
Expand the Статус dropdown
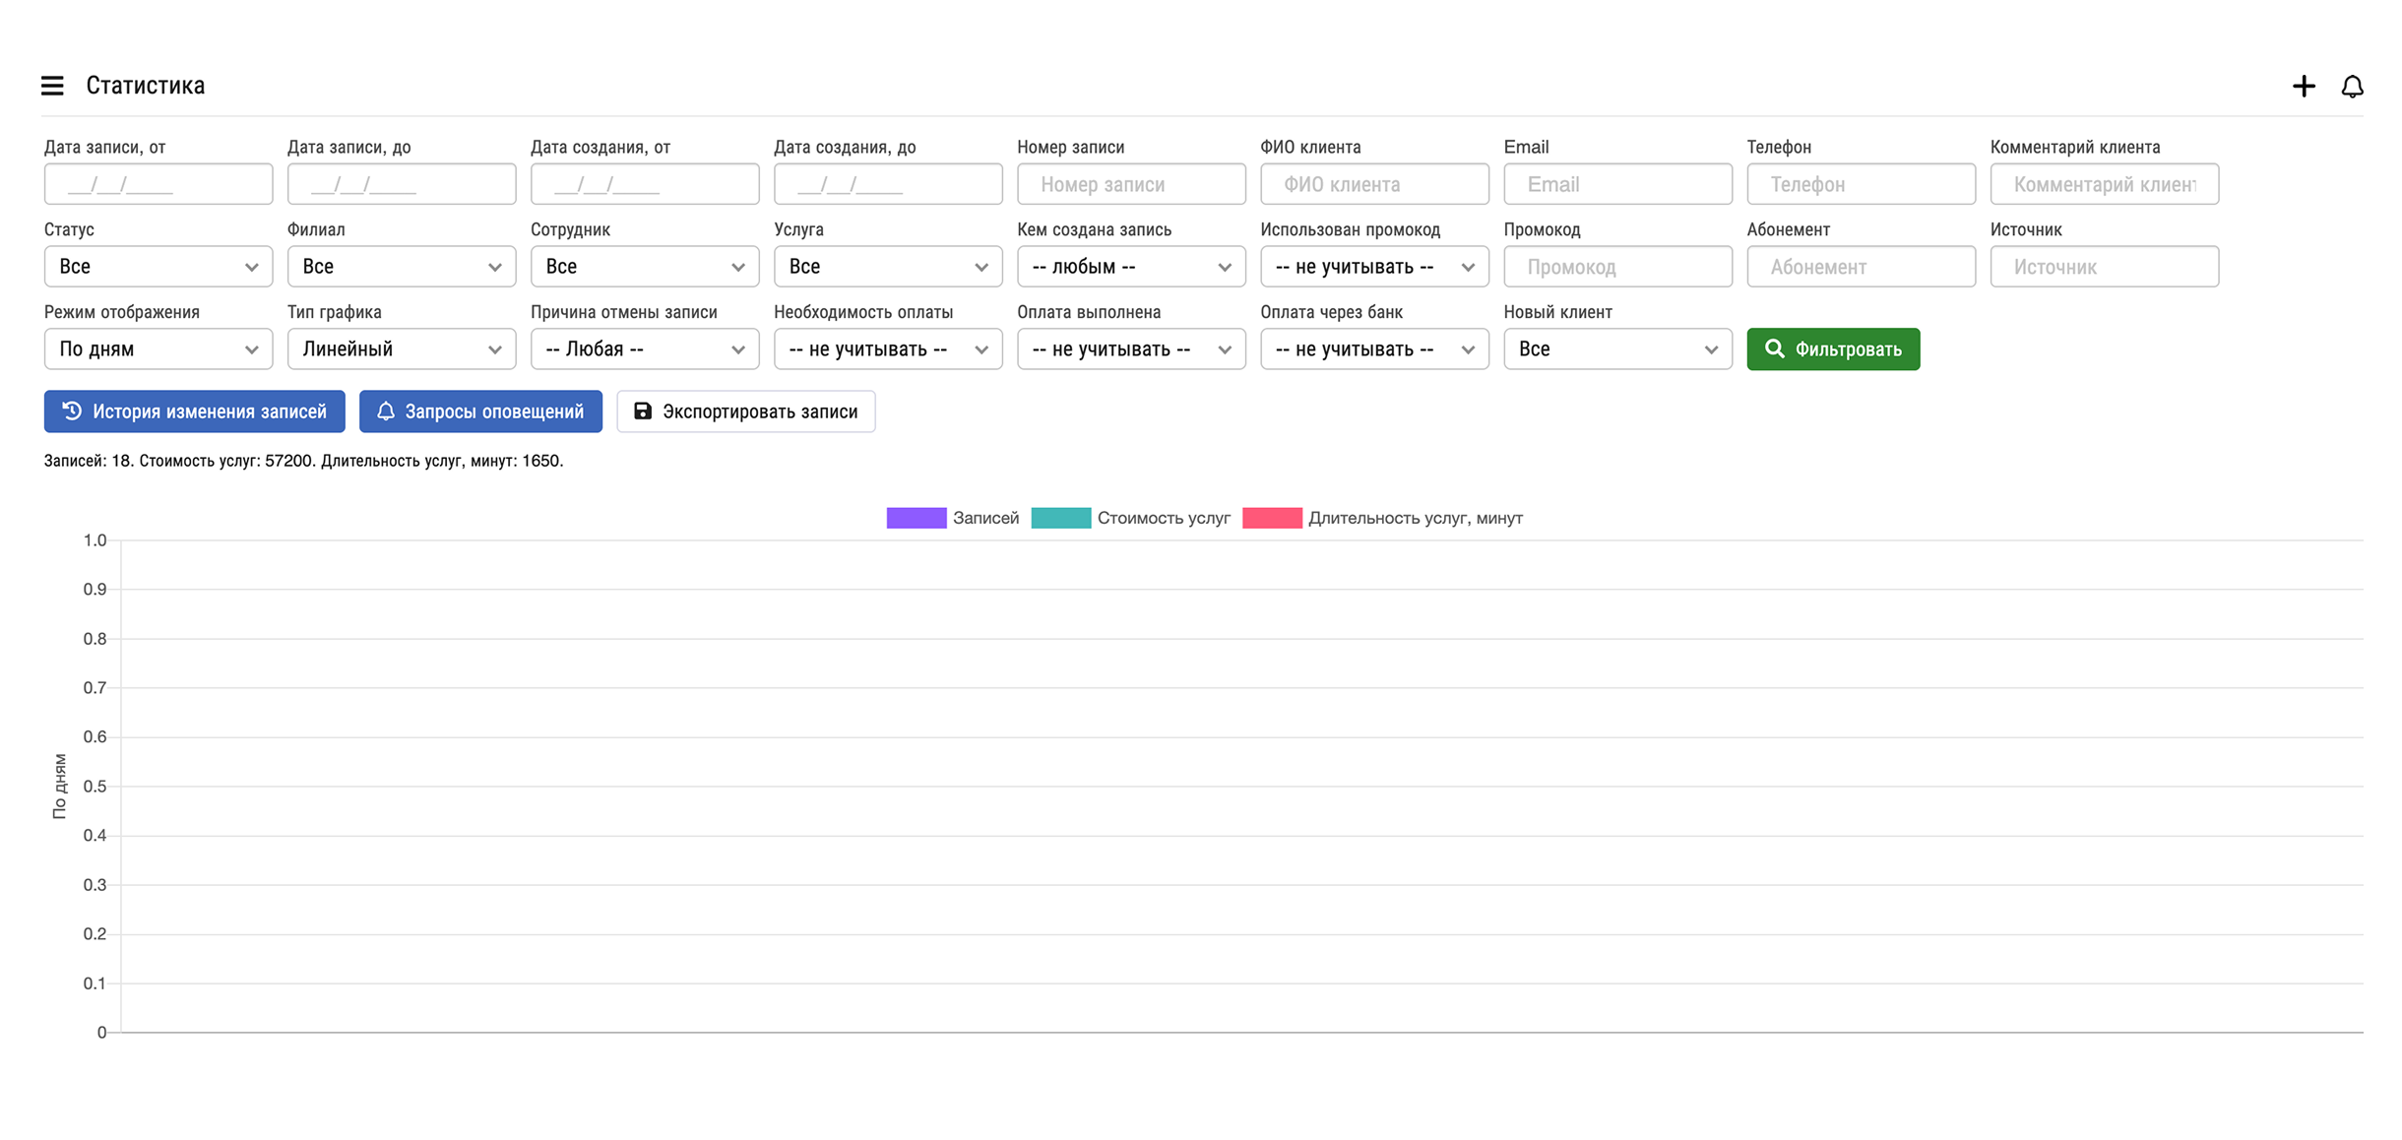click(158, 267)
